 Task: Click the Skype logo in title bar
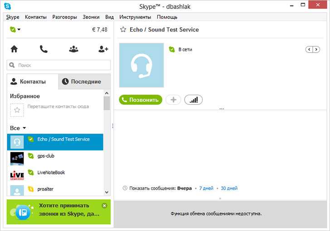8,6
